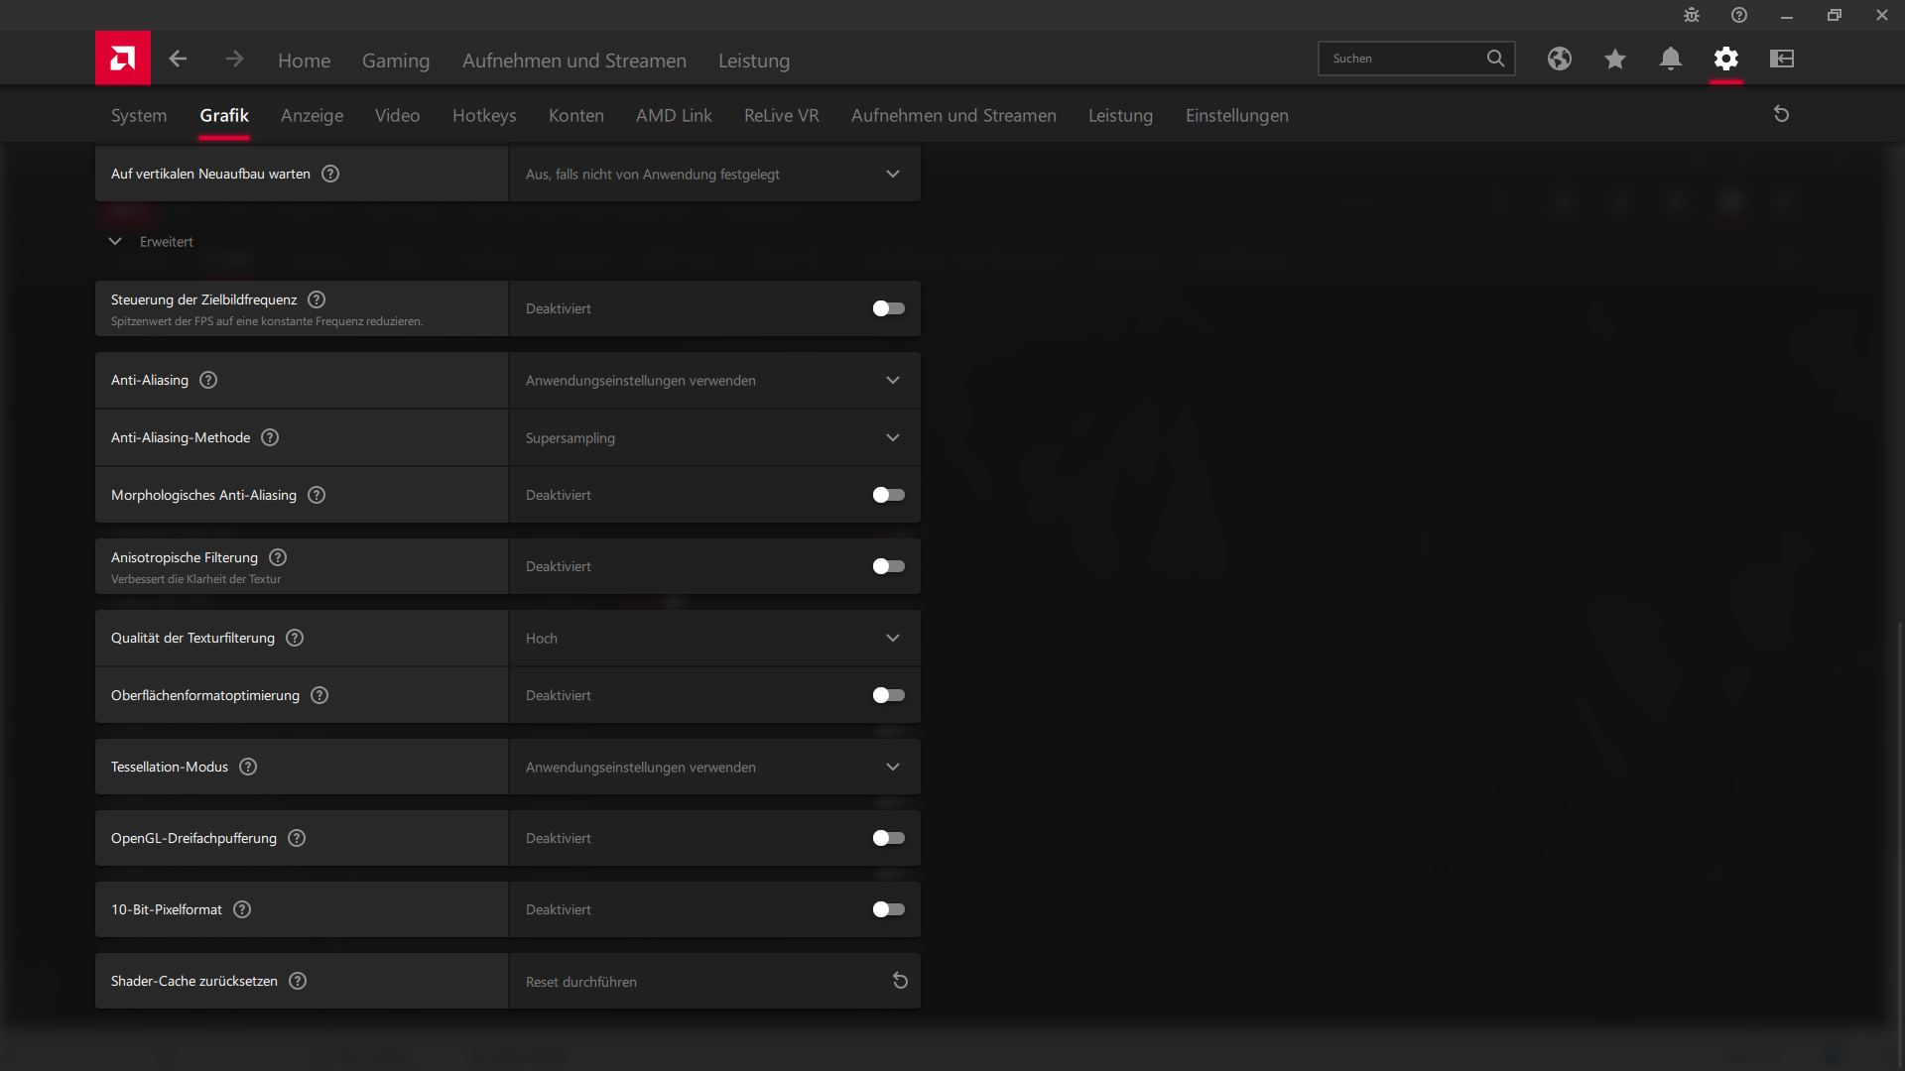Turn on Anisotropische Filterung
Image resolution: width=1905 pixels, height=1071 pixels.
(889, 566)
